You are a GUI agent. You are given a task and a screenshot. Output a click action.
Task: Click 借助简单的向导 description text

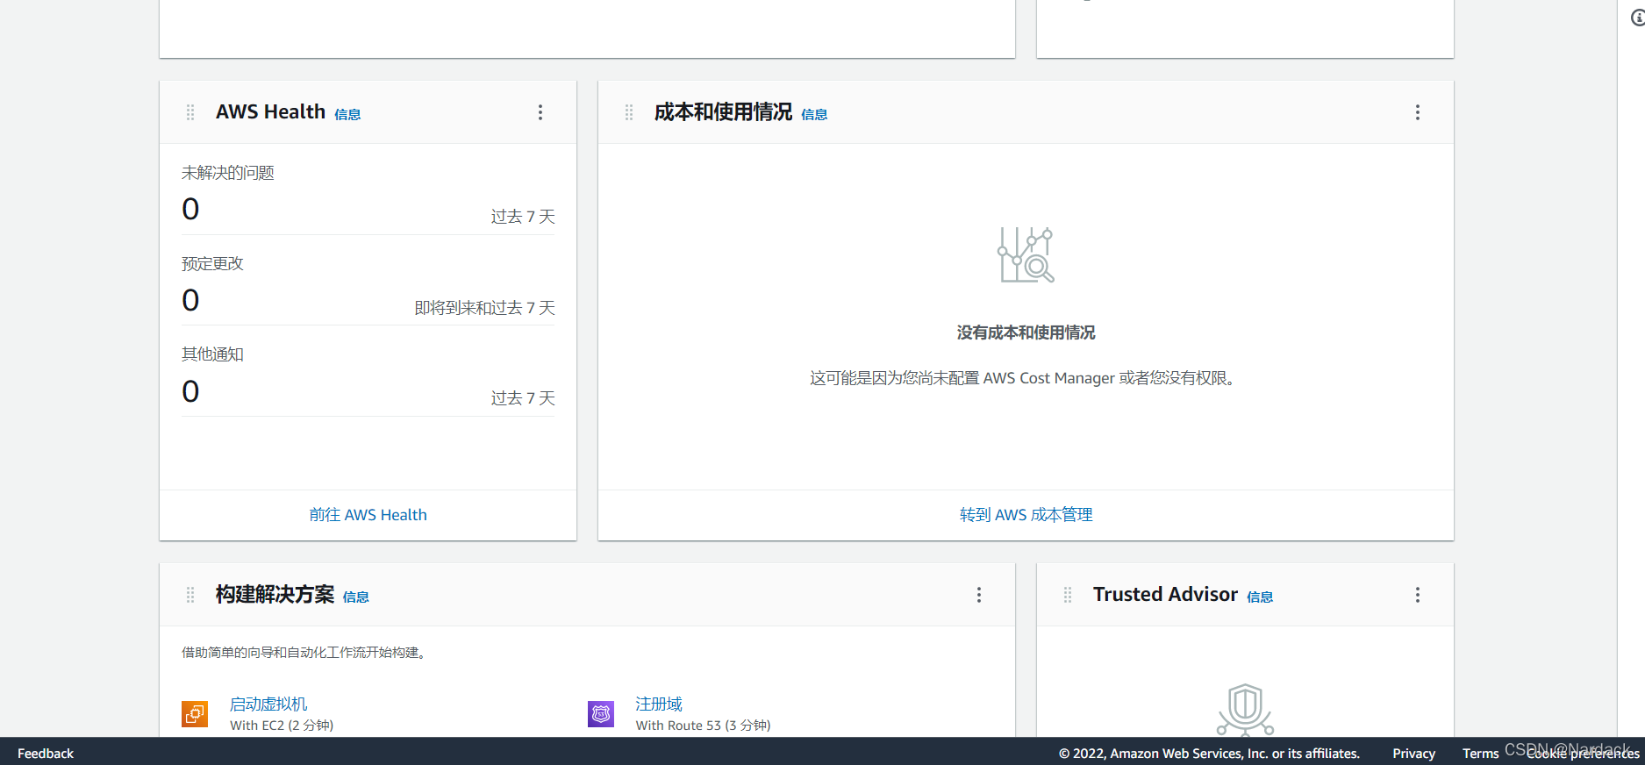(x=305, y=653)
